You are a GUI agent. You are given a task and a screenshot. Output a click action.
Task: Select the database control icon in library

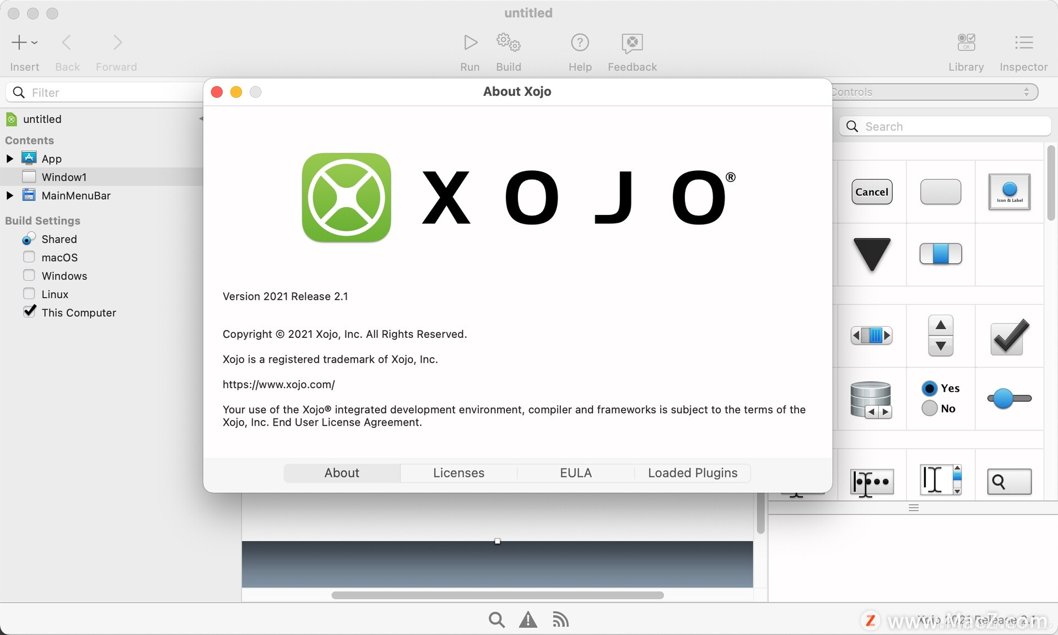871,399
